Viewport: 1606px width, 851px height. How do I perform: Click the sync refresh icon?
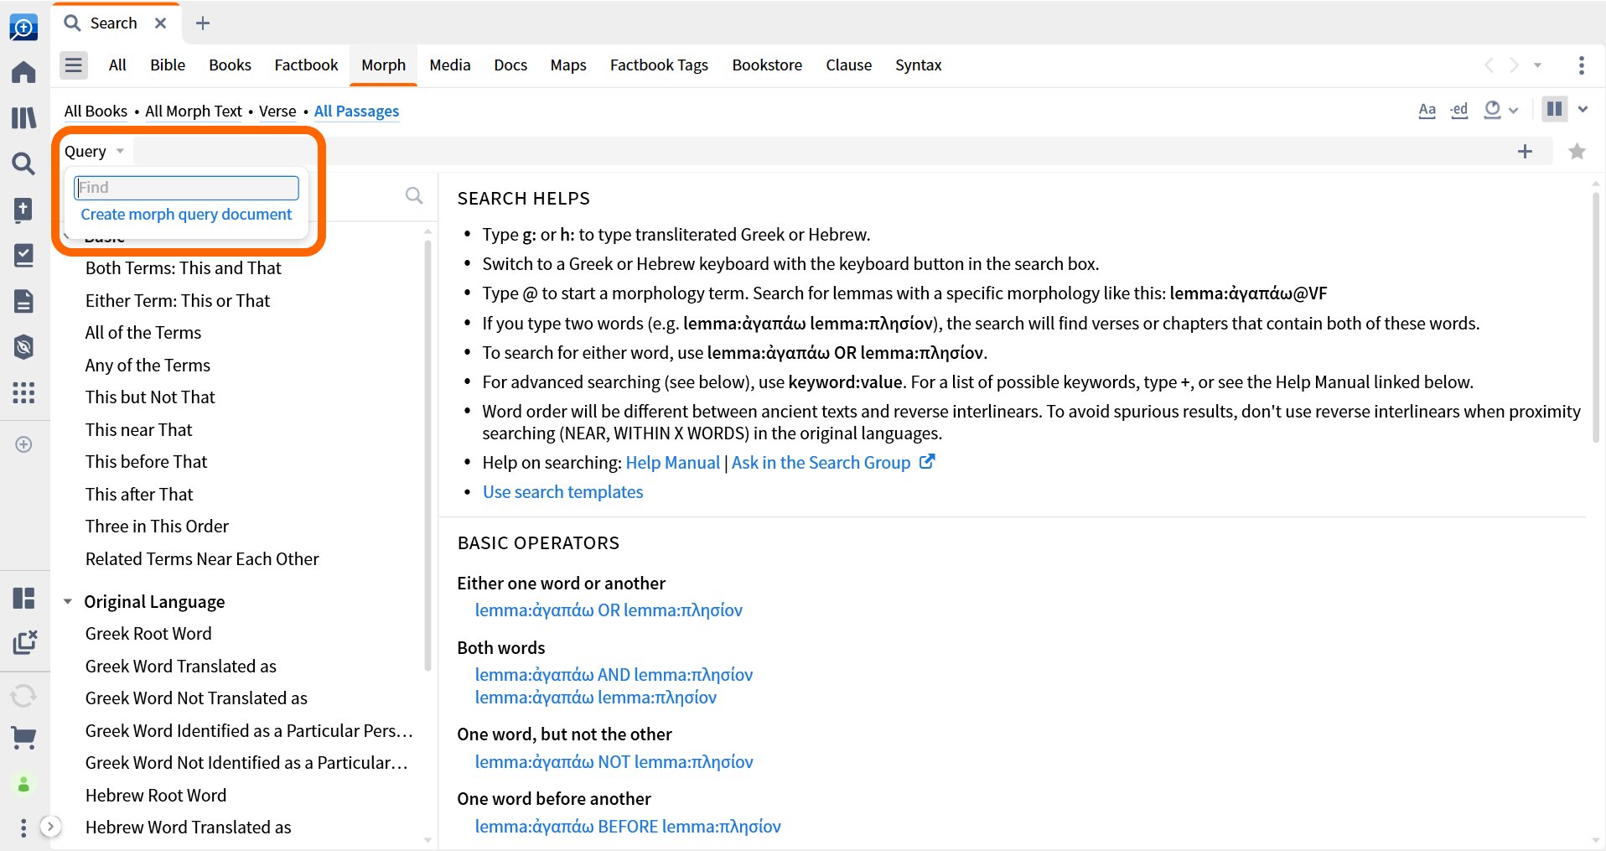(x=23, y=696)
